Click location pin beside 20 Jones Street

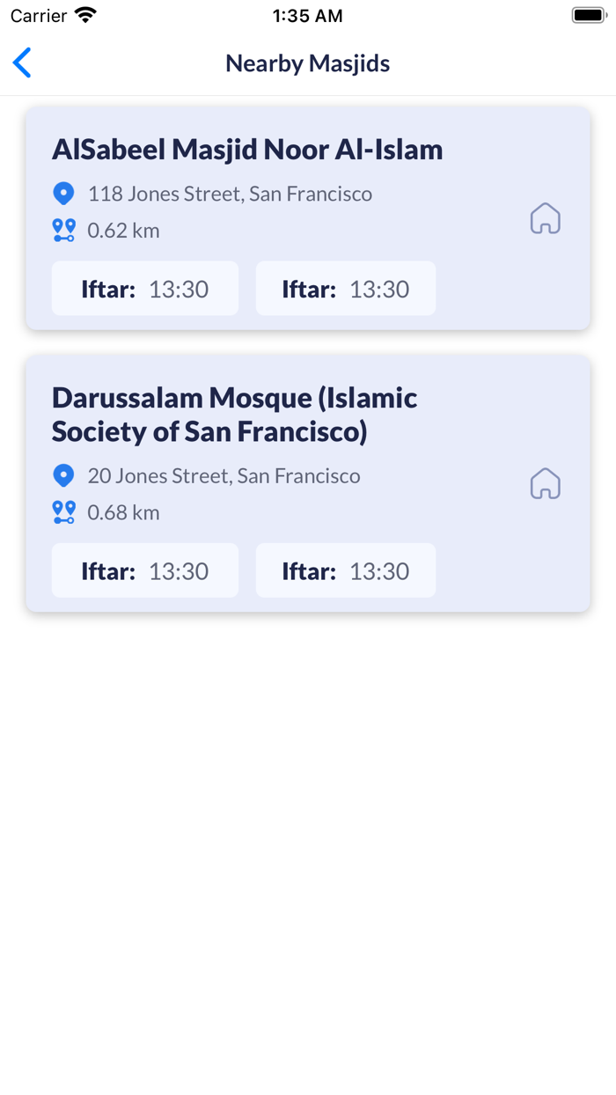tap(63, 475)
